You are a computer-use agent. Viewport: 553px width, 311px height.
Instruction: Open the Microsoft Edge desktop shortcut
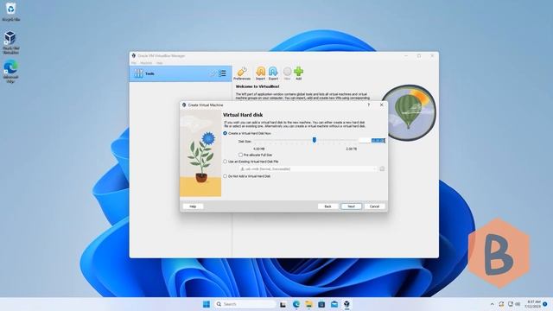[10, 72]
